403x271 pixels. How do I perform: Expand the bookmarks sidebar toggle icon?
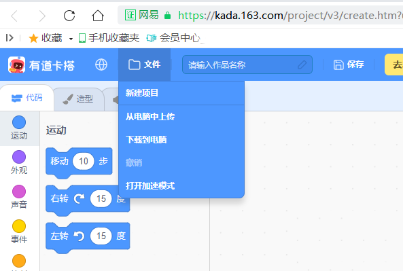point(10,38)
